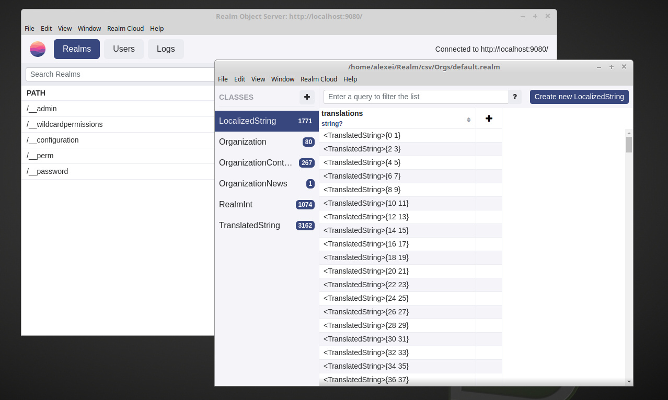
Task: Open query syntax help via question mark icon
Action: pos(515,97)
